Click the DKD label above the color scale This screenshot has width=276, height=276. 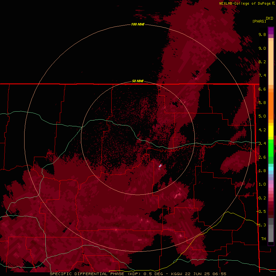pyautogui.click(x=269, y=18)
